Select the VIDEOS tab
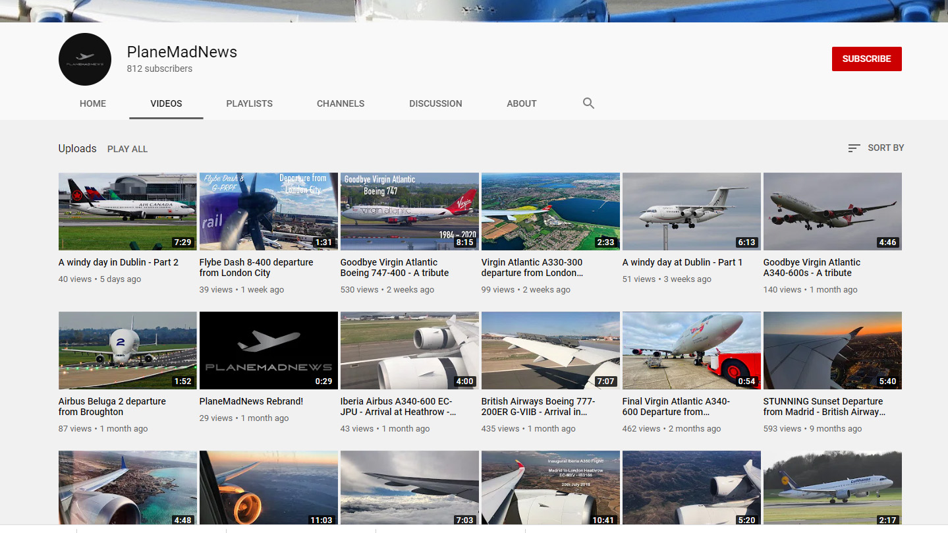Viewport: 948px width, 533px height. 166,103
